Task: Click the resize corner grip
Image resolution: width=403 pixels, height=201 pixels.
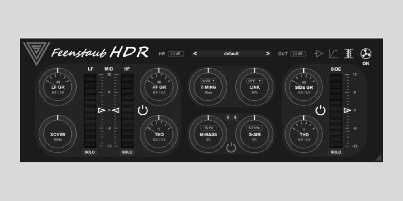Action: coord(379,157)
